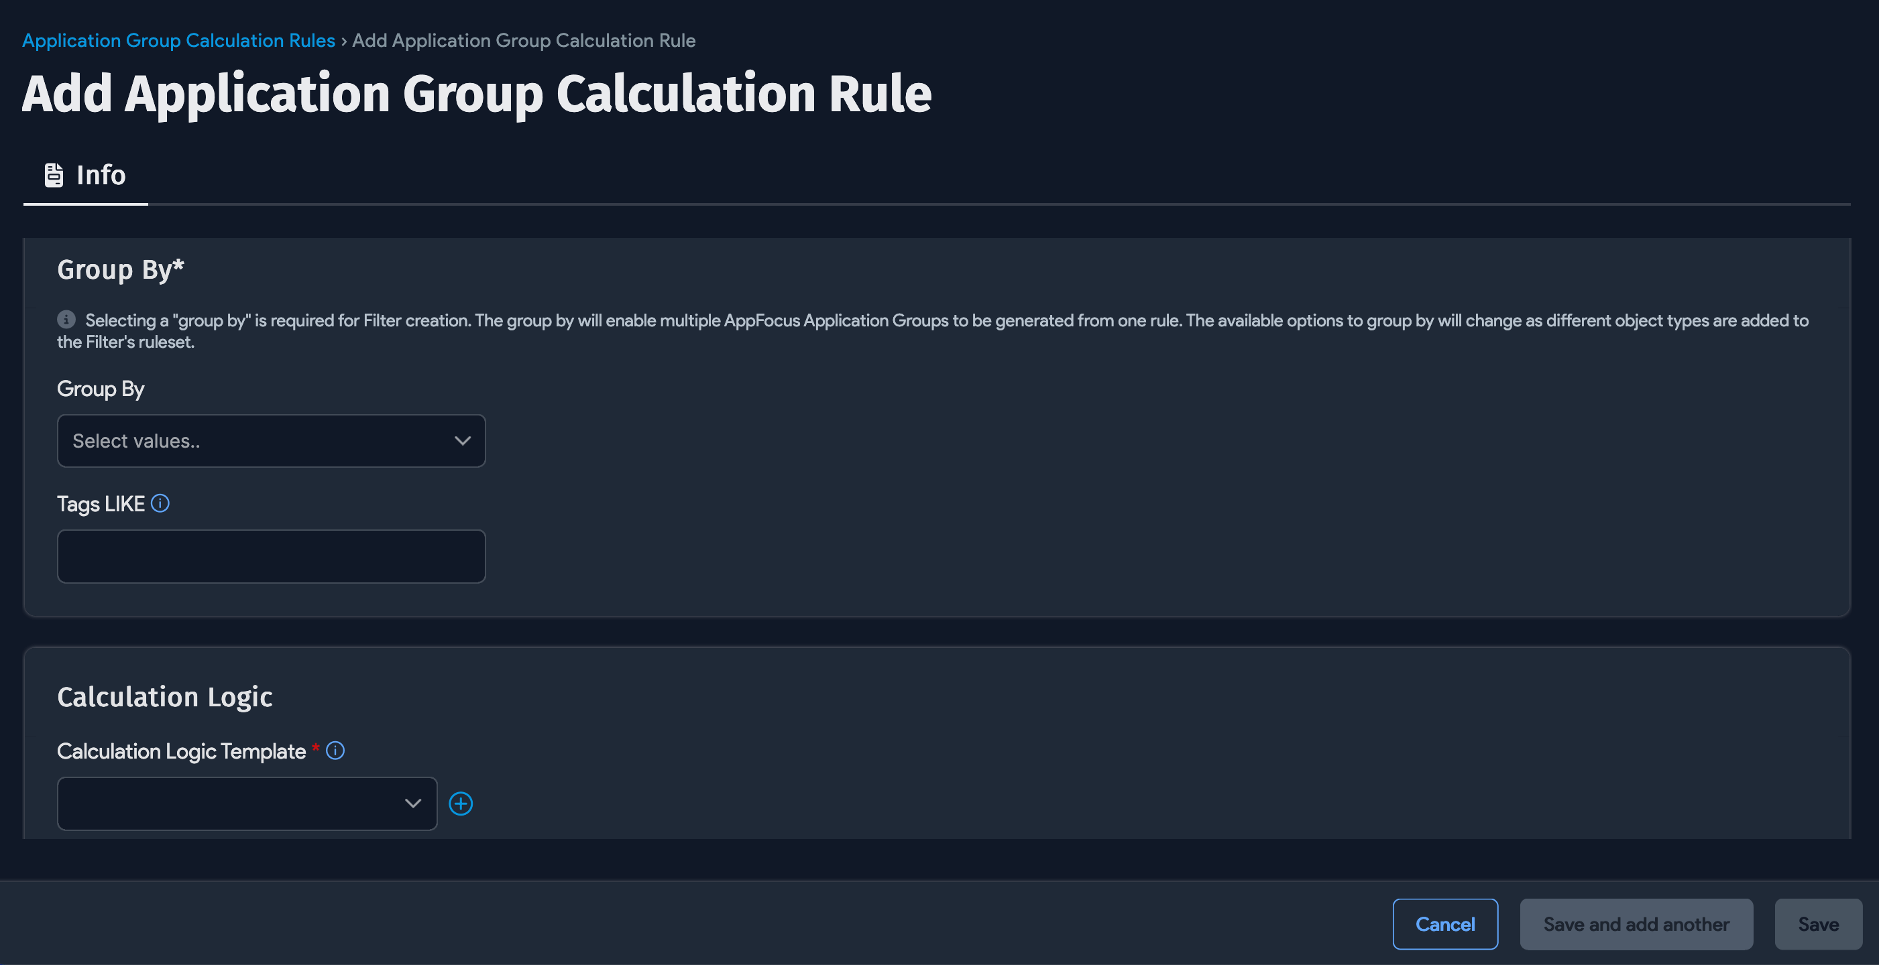Click the Calculation Logic Template label text
This screenshot has height=965, width=1879.
(182, 751)
